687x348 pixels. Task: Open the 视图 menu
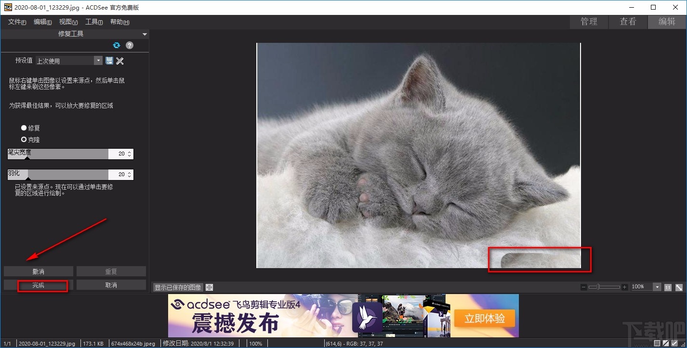(x=68, y=22)
